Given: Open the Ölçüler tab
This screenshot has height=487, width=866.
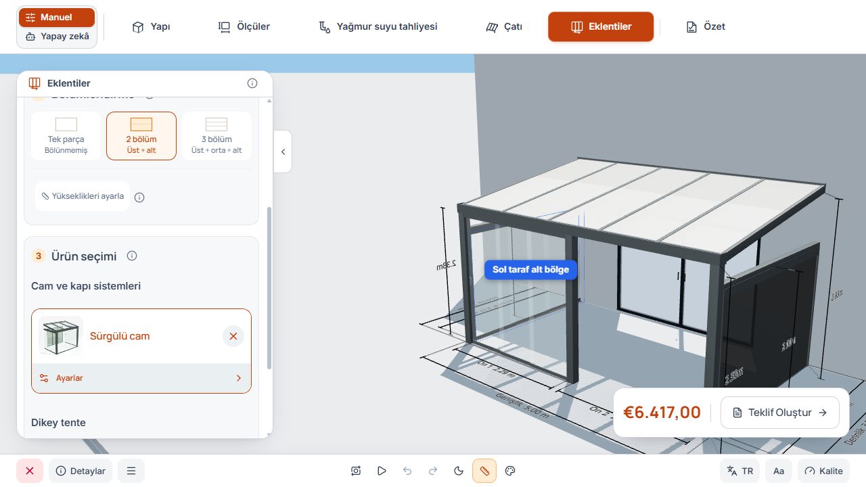Looking at the screenshot, I should point(244,27).
